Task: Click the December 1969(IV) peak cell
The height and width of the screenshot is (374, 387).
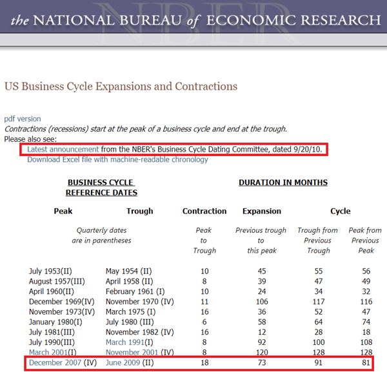Action: (62, 302)
